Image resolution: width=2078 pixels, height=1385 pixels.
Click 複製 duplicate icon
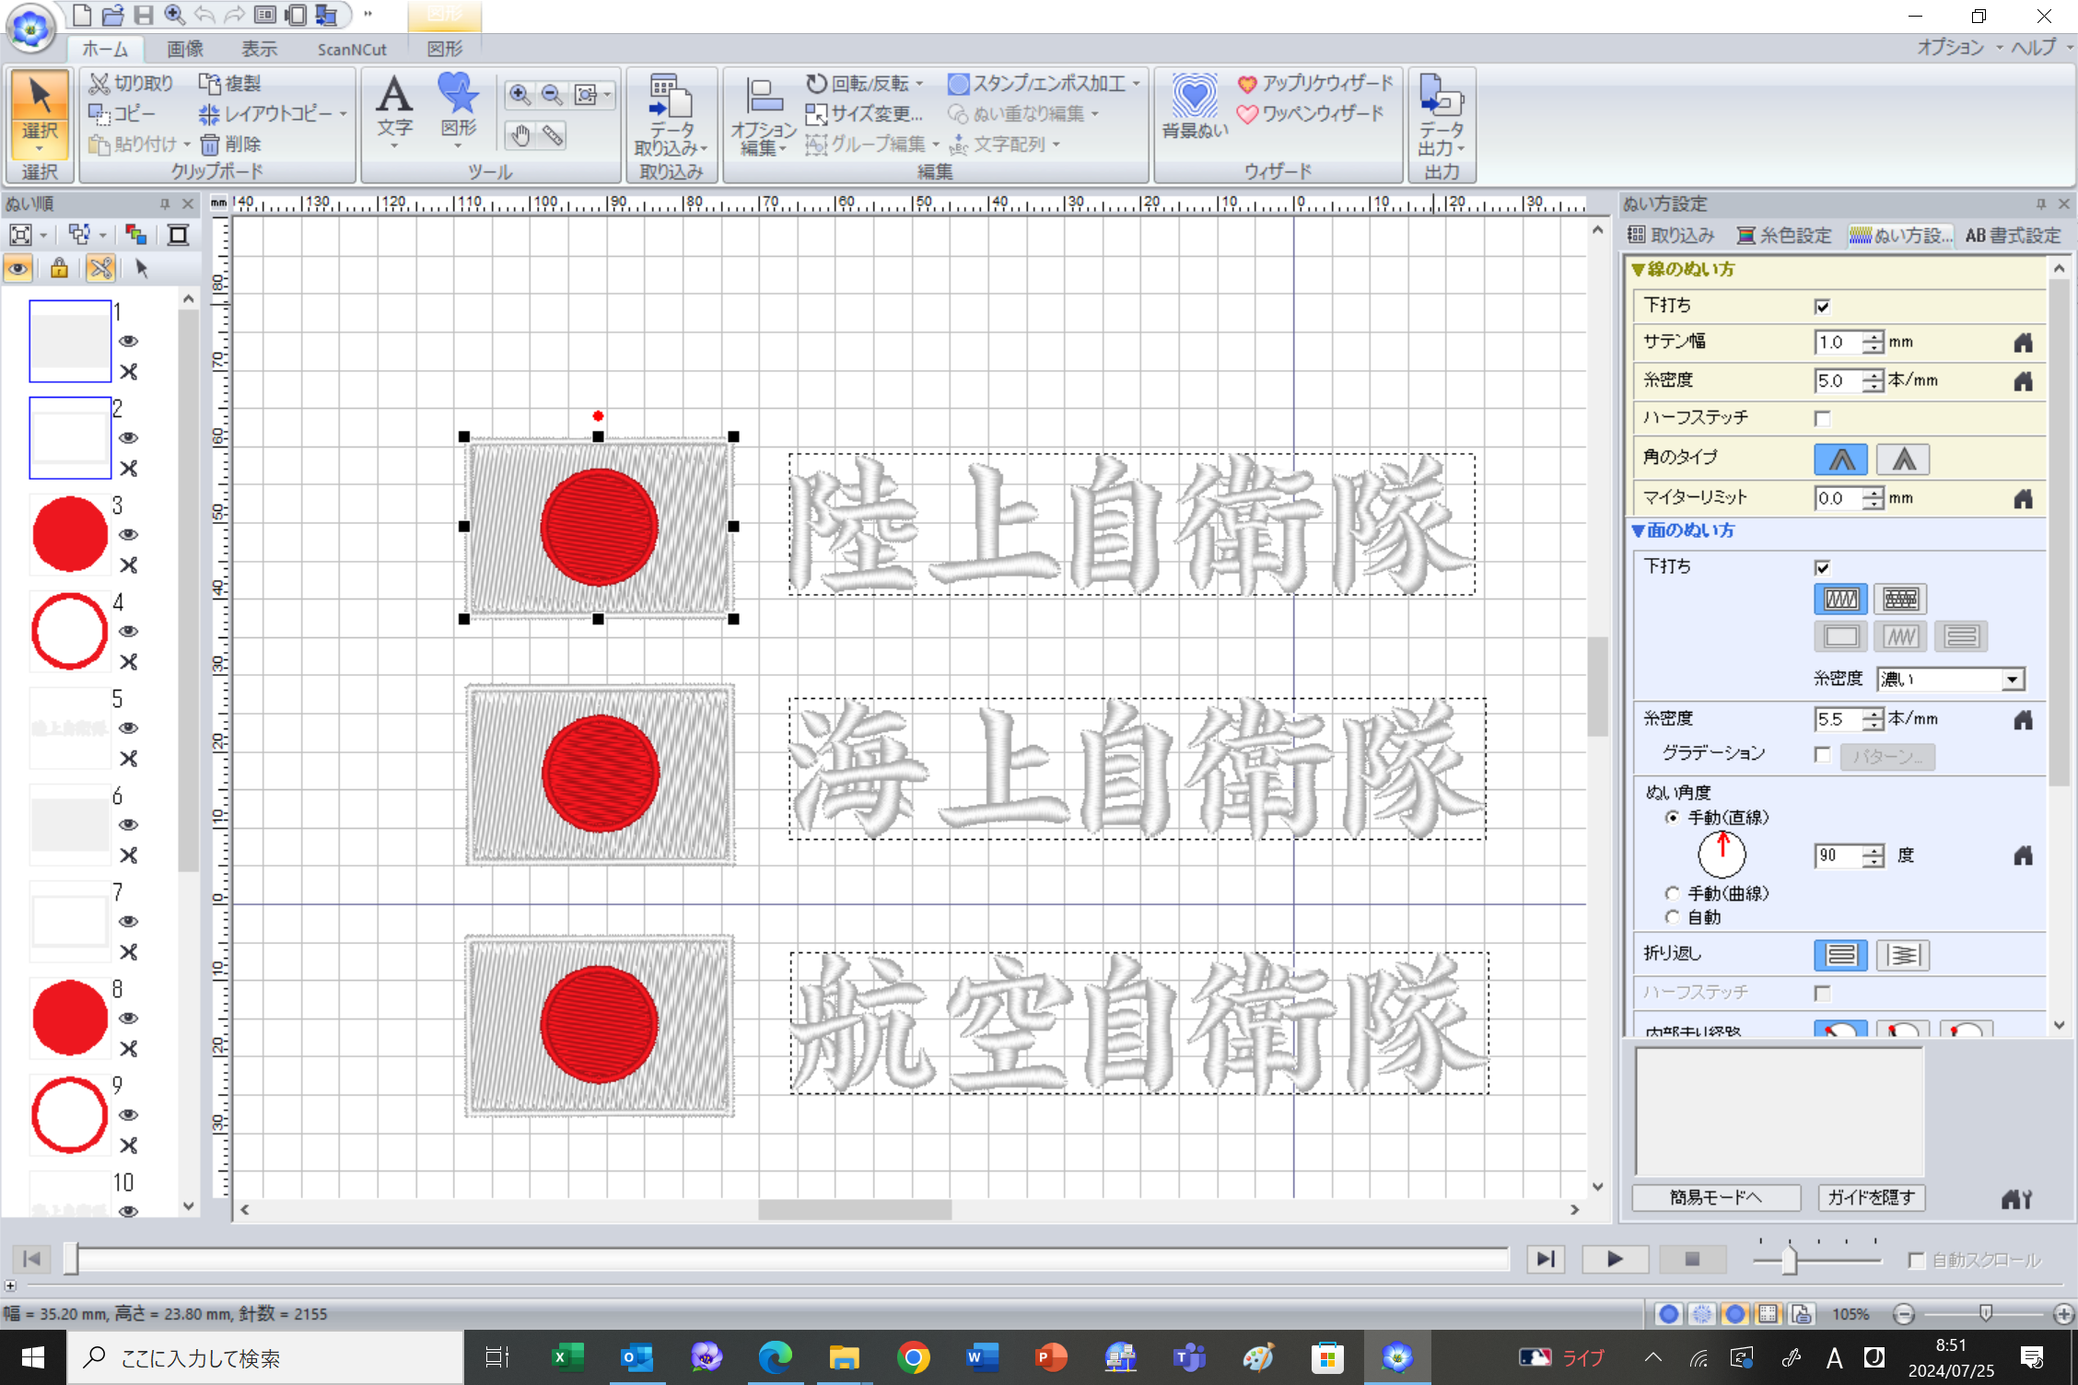click(x=230, y=84)
